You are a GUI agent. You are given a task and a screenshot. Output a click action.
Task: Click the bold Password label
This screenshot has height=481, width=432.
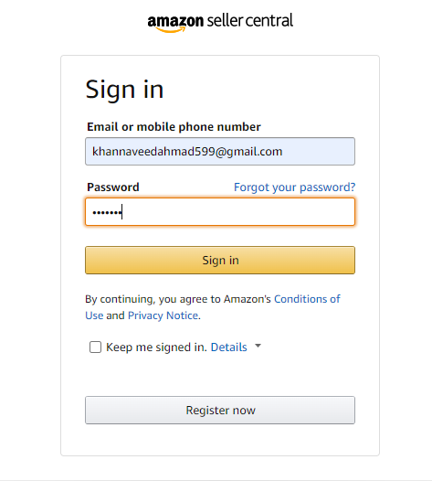pyautogui.click(x=113, y=187)
